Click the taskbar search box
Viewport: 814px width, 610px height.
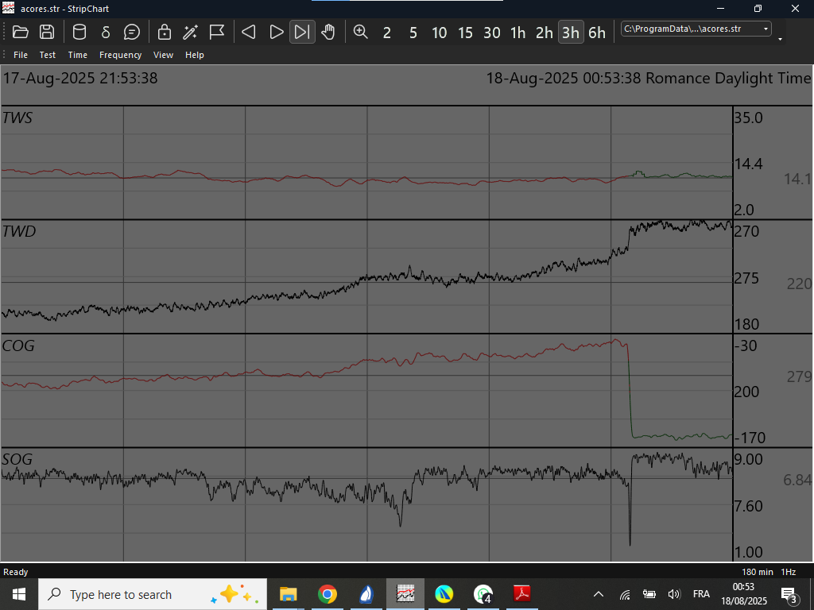coord(153,594)
